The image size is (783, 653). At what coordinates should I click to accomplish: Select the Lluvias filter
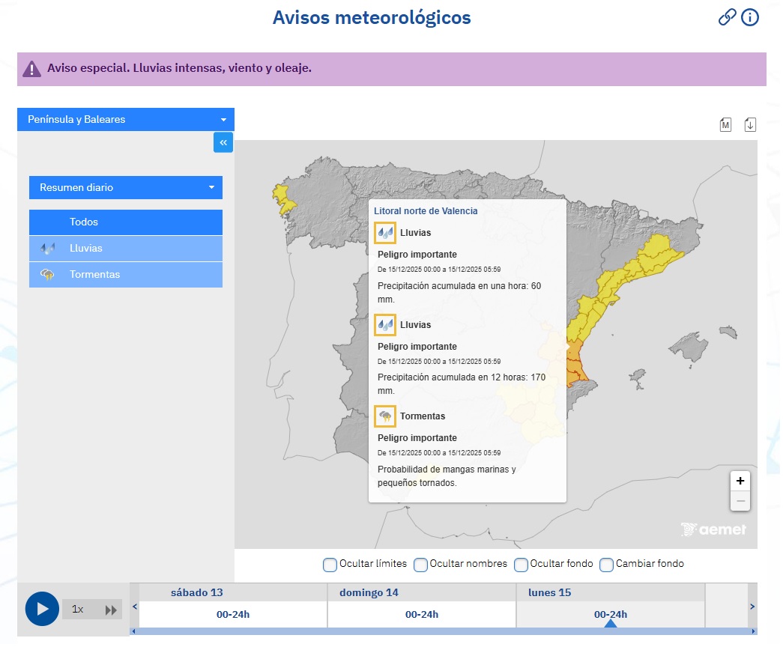click(x=126, y=248)
